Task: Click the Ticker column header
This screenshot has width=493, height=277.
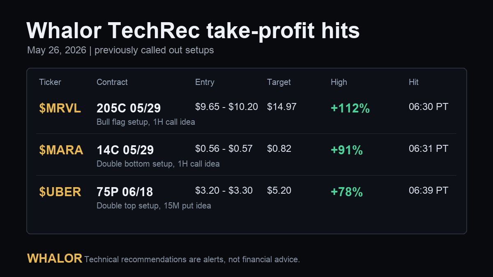Action: (50, 82)
